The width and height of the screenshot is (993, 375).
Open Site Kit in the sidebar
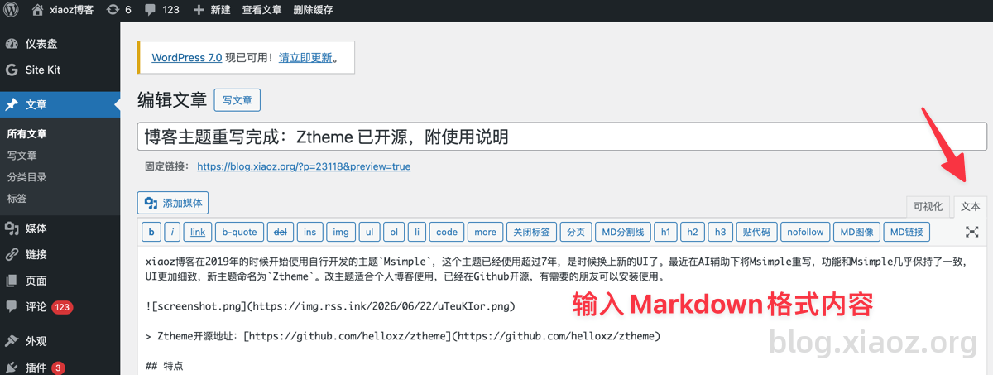[x=60, y=70]
